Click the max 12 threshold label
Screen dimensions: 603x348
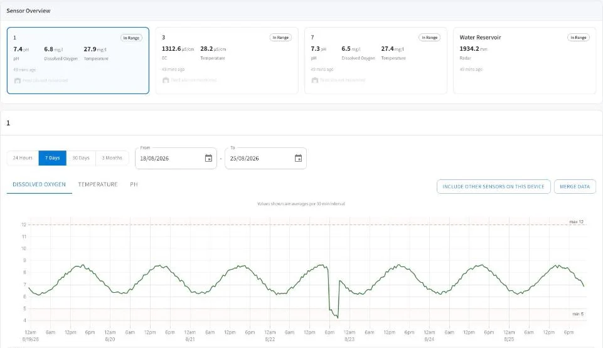[576, 221]
